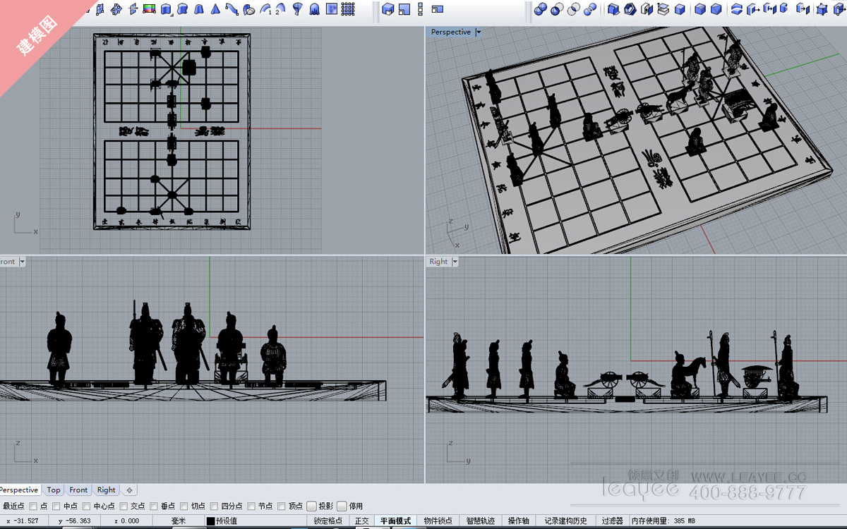This screenshot has height=529, width=847.
Task: Click the Drape surface tool icon
Action: click(x=314, y=9)
